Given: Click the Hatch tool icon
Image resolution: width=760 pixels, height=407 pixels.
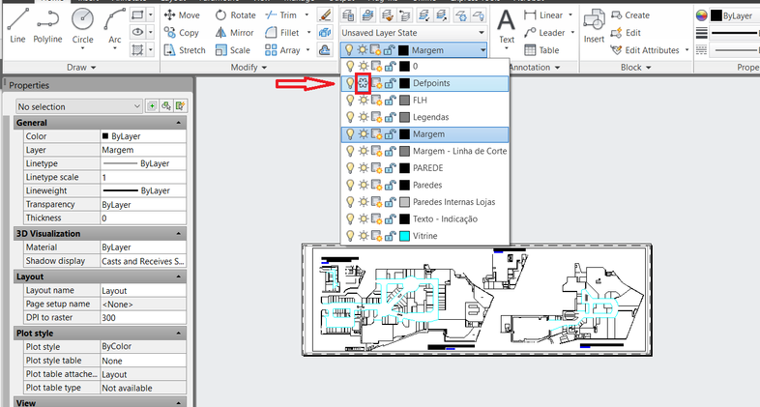Looking at the screenshot, I should (x=137, y=50).
